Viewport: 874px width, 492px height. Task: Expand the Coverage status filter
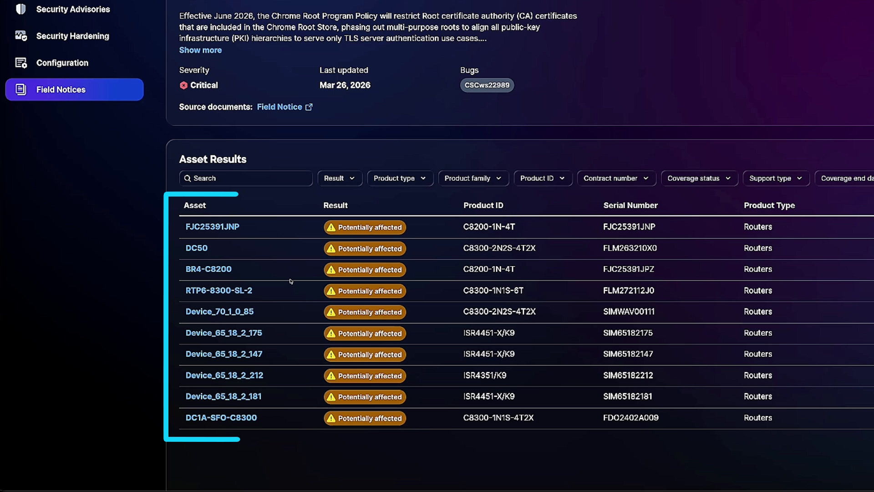pos(699,179)
